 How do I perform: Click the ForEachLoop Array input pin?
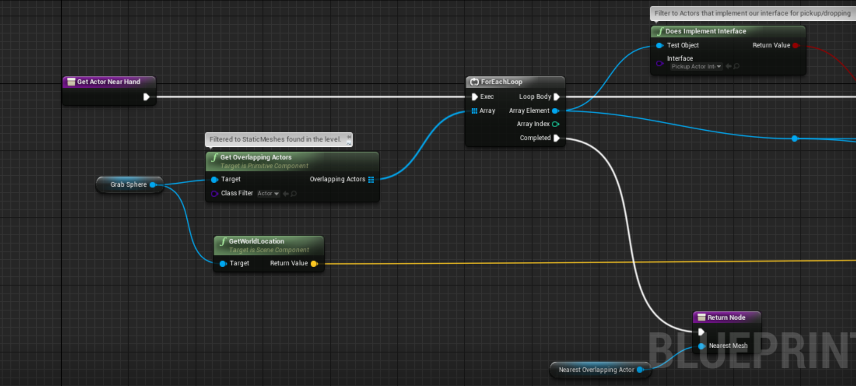pyautogui.click(x=474, y=111)
